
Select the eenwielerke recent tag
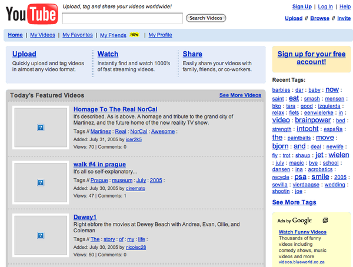[x=318, y=112]
